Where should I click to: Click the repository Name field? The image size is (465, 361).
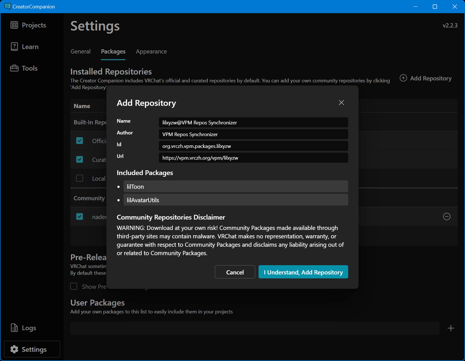[x=253, y=122]
